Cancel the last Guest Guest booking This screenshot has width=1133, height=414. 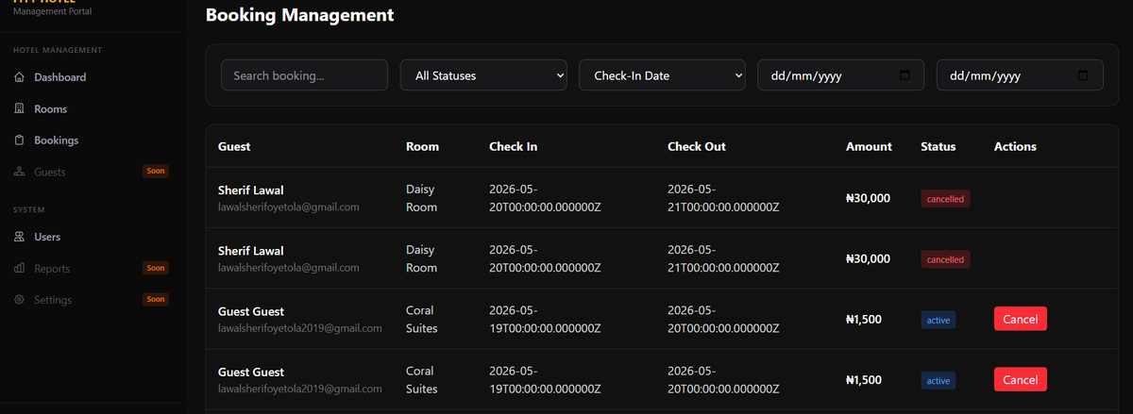[1020, 379]
